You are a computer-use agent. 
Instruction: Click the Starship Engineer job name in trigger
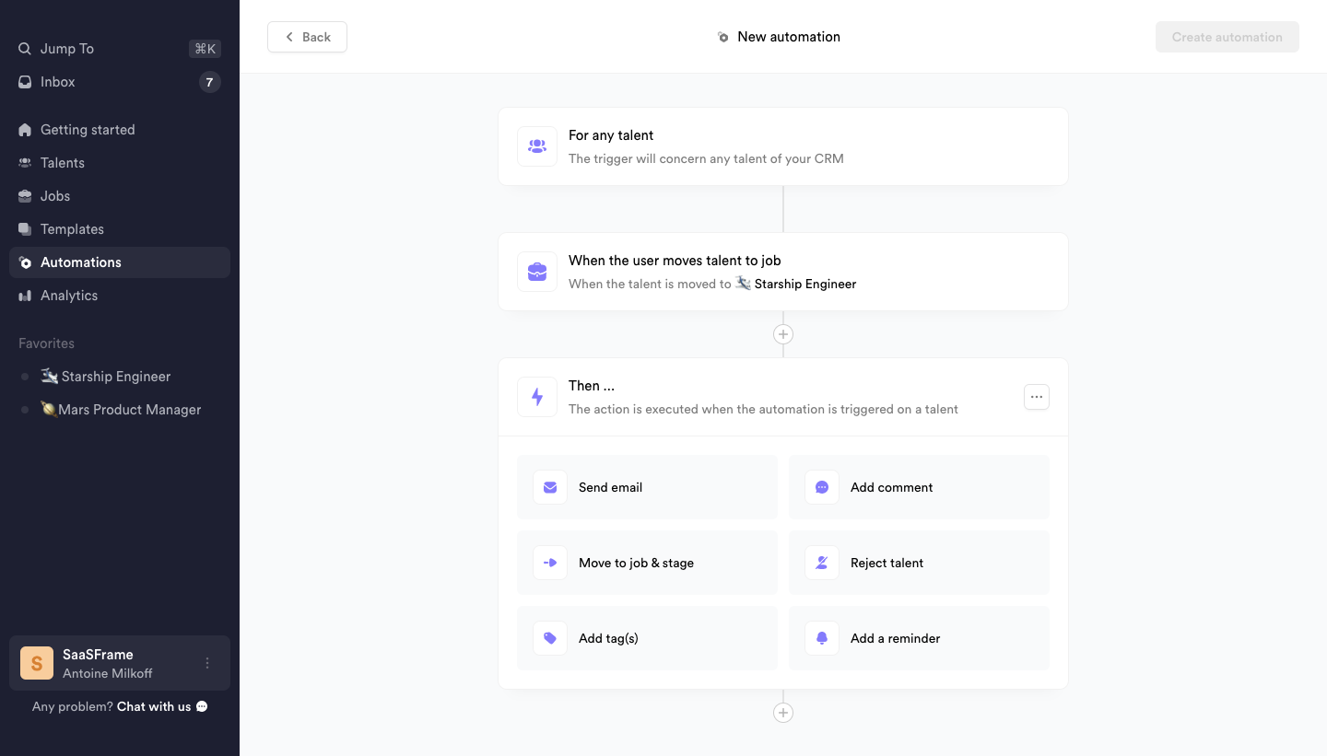pos(805,284)
